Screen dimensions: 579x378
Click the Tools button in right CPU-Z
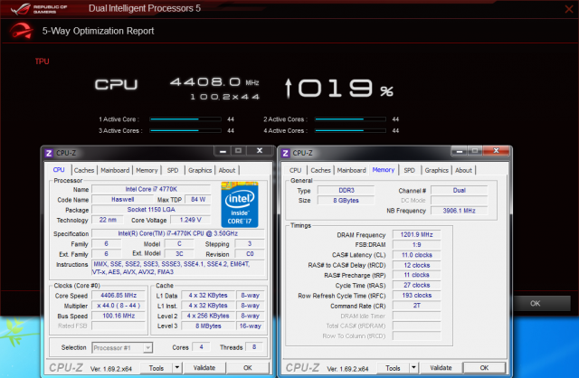[x=393, y=368]
